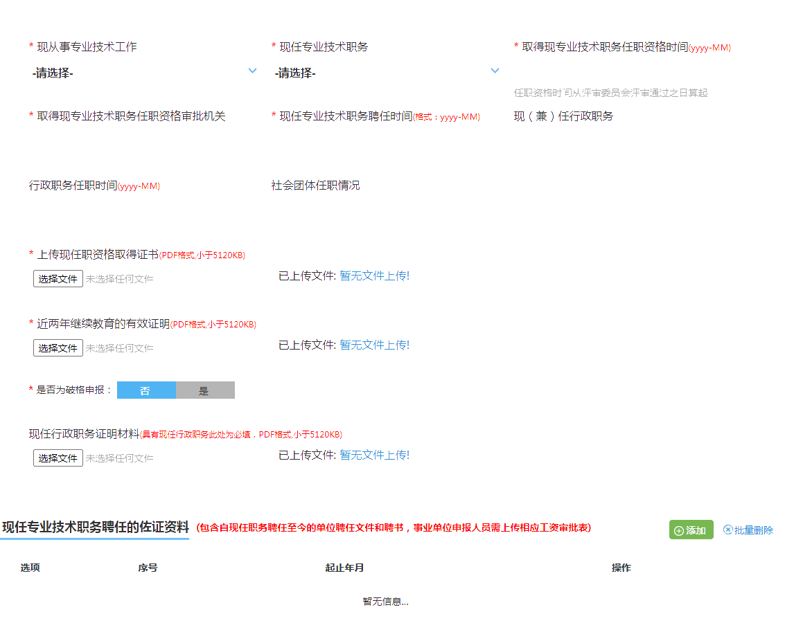Switch 破格申报 toggle to 是

205,390
